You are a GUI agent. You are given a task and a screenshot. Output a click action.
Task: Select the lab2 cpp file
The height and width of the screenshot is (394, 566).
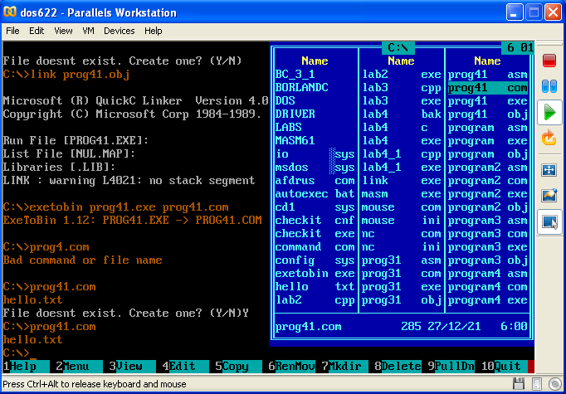point(316,300)
